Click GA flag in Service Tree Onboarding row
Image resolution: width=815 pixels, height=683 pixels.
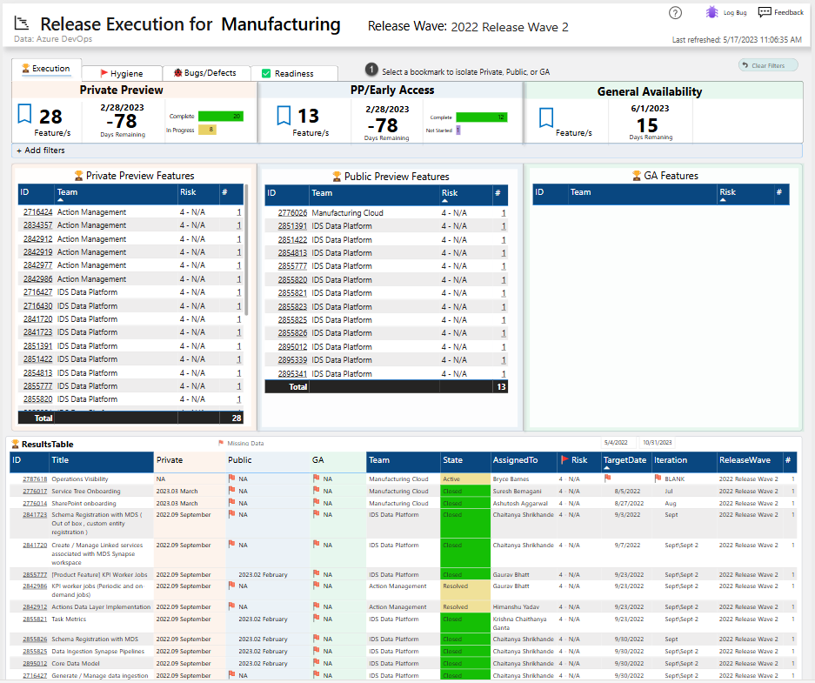click(x=316, y=491)
